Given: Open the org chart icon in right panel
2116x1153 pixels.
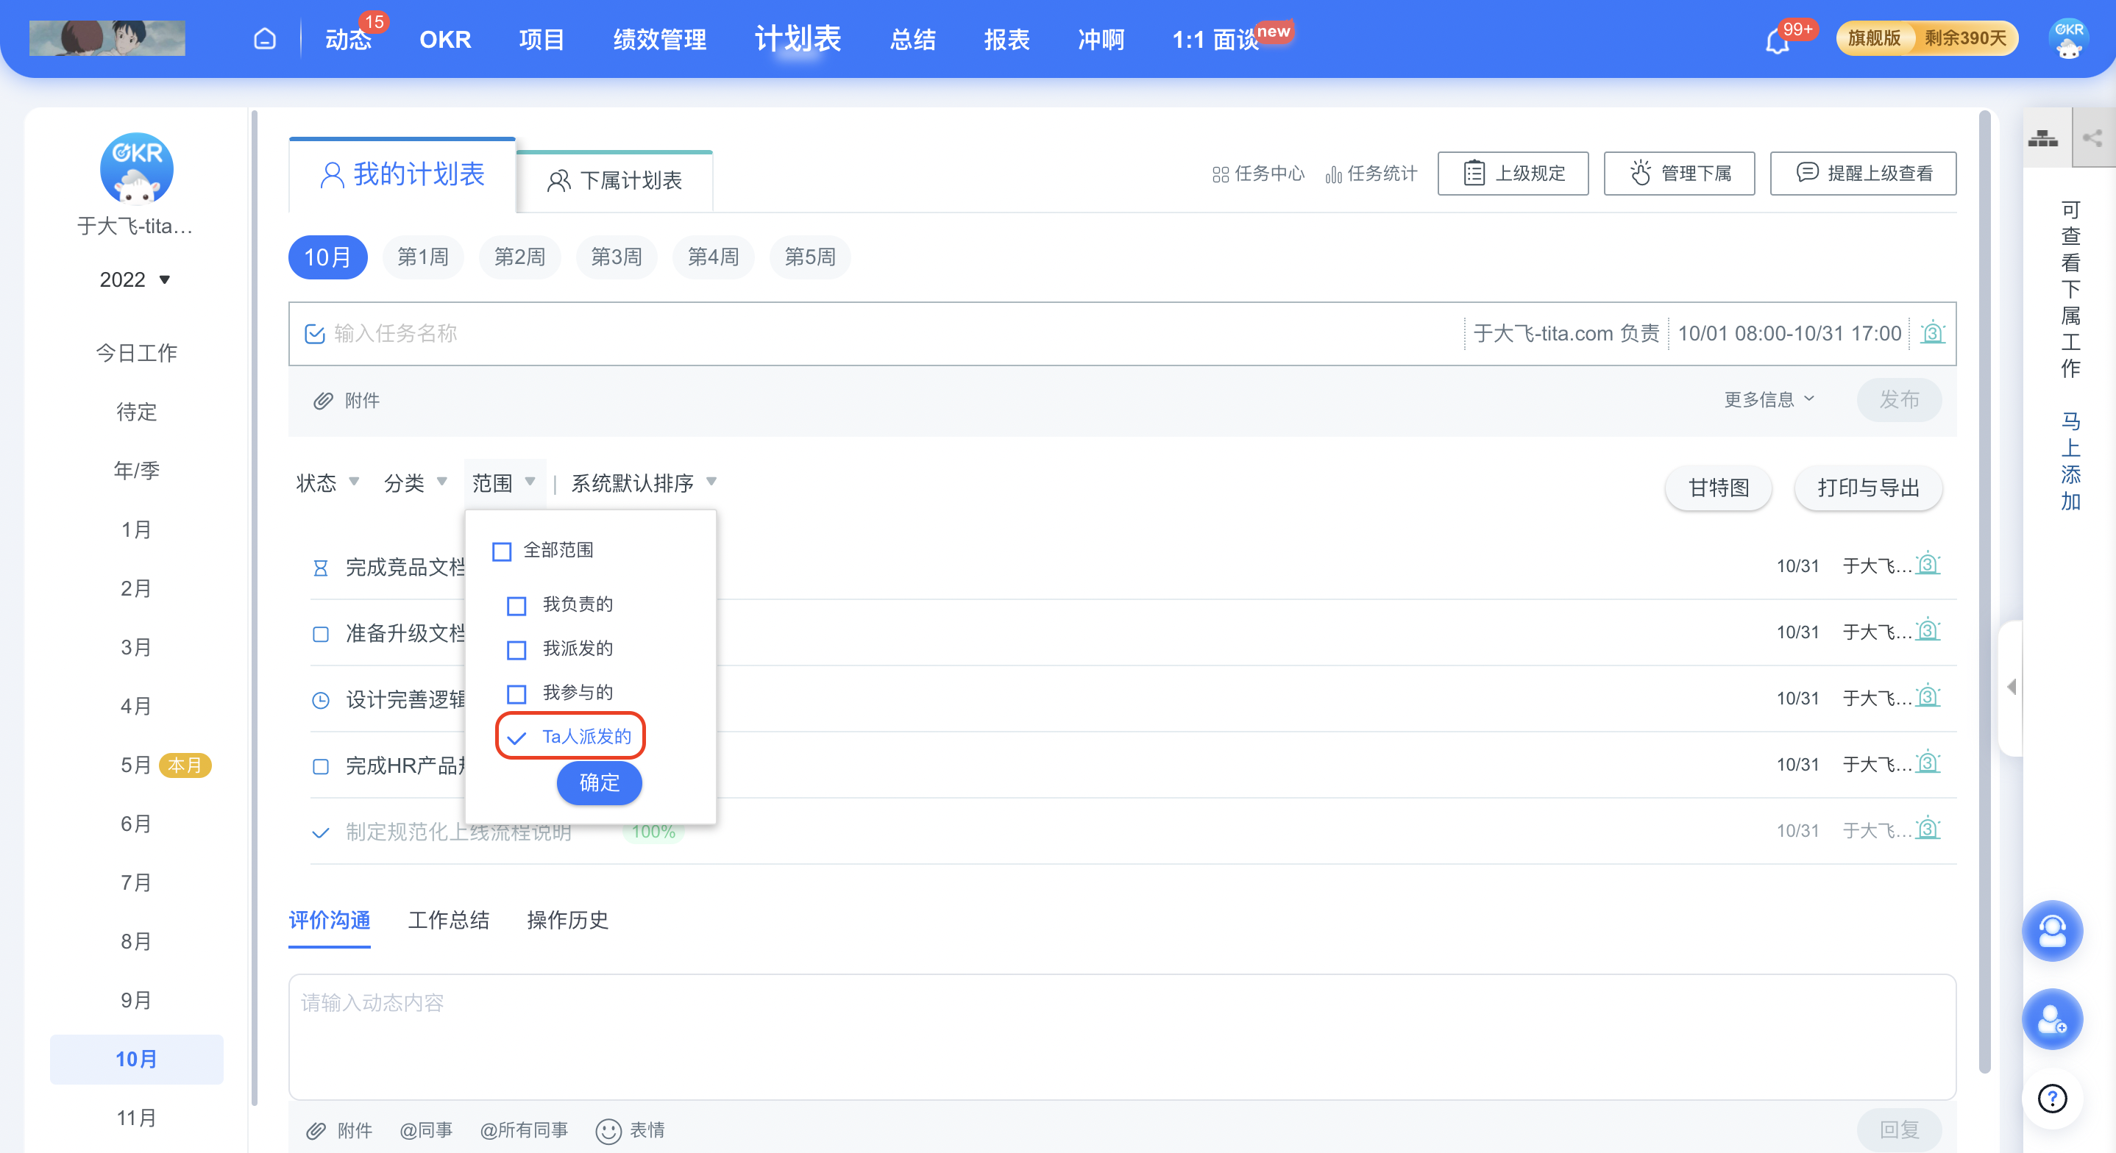Looking at the screenshot, I should pos(2042,138).
